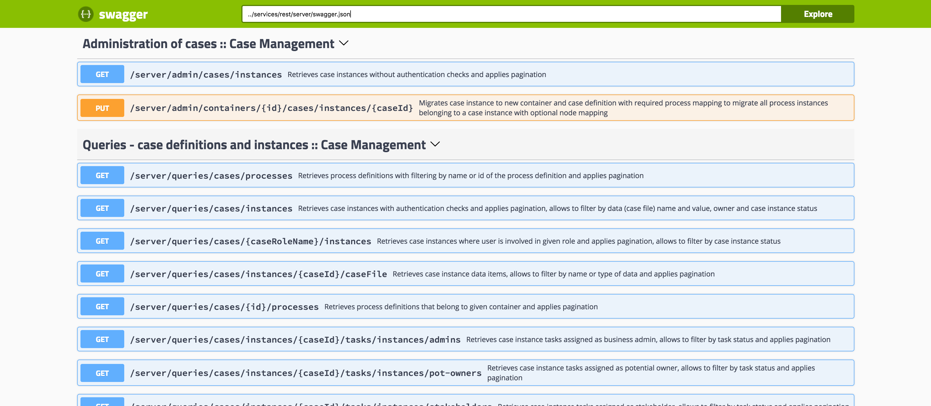Expand GET /server/admin/cases/instances endpoint
Viewport: 931px width, 406px height.
point(206,74)
